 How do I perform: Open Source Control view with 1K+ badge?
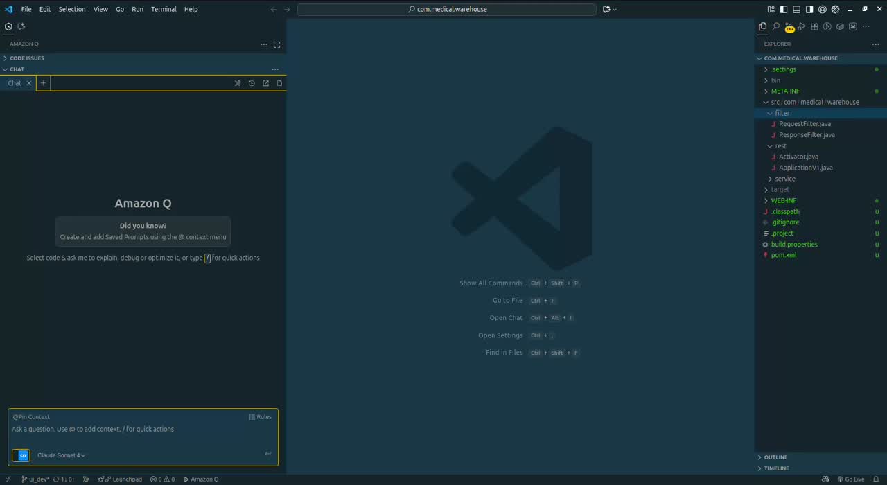pos(789,27)
